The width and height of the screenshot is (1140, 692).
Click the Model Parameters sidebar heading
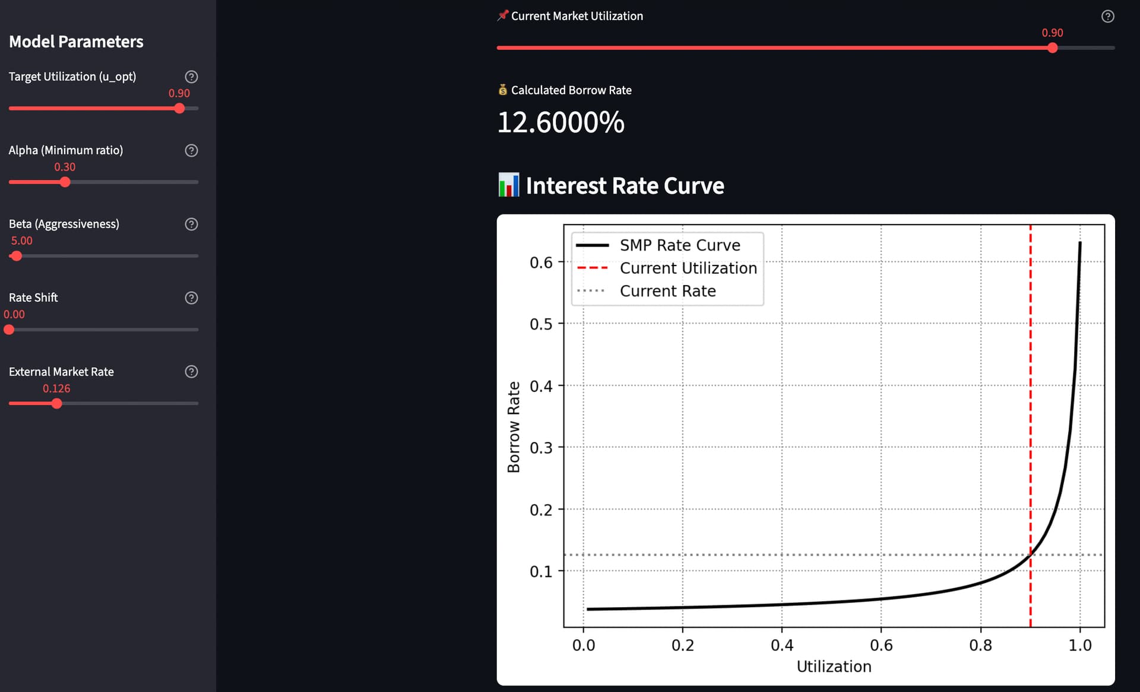(76, 42)
